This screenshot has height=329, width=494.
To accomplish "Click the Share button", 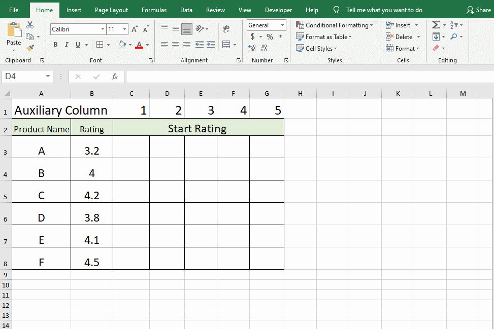I will coord(479,10).
